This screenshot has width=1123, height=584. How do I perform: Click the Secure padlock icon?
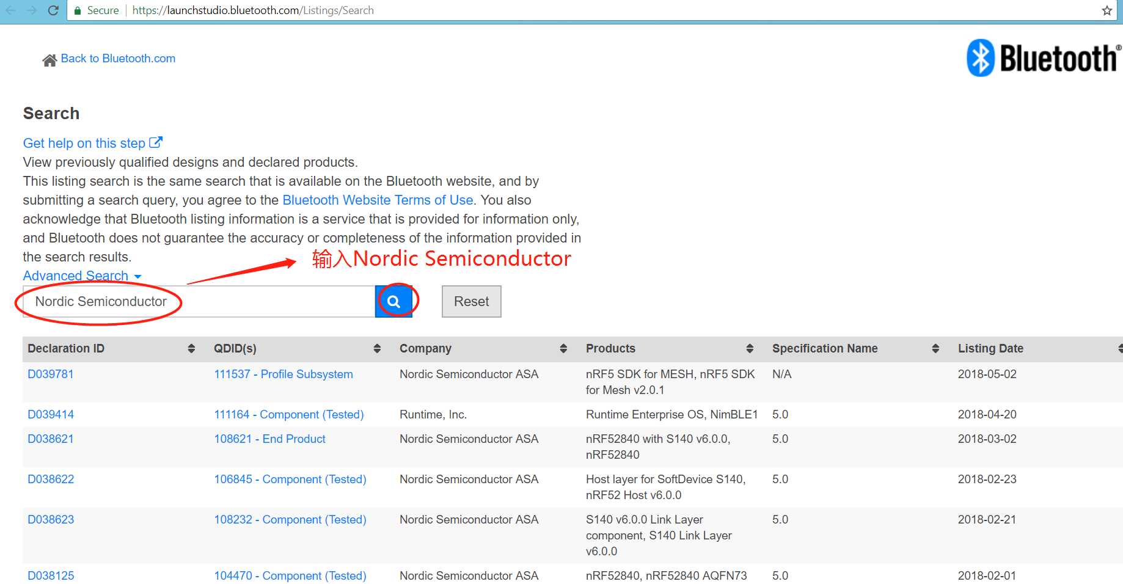(78, 10)
